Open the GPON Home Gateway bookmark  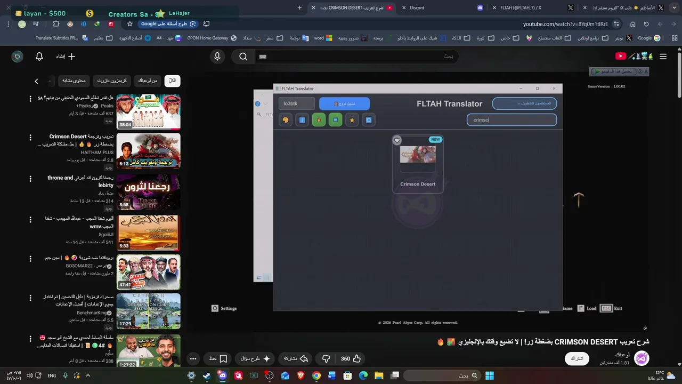click(212, 38)
